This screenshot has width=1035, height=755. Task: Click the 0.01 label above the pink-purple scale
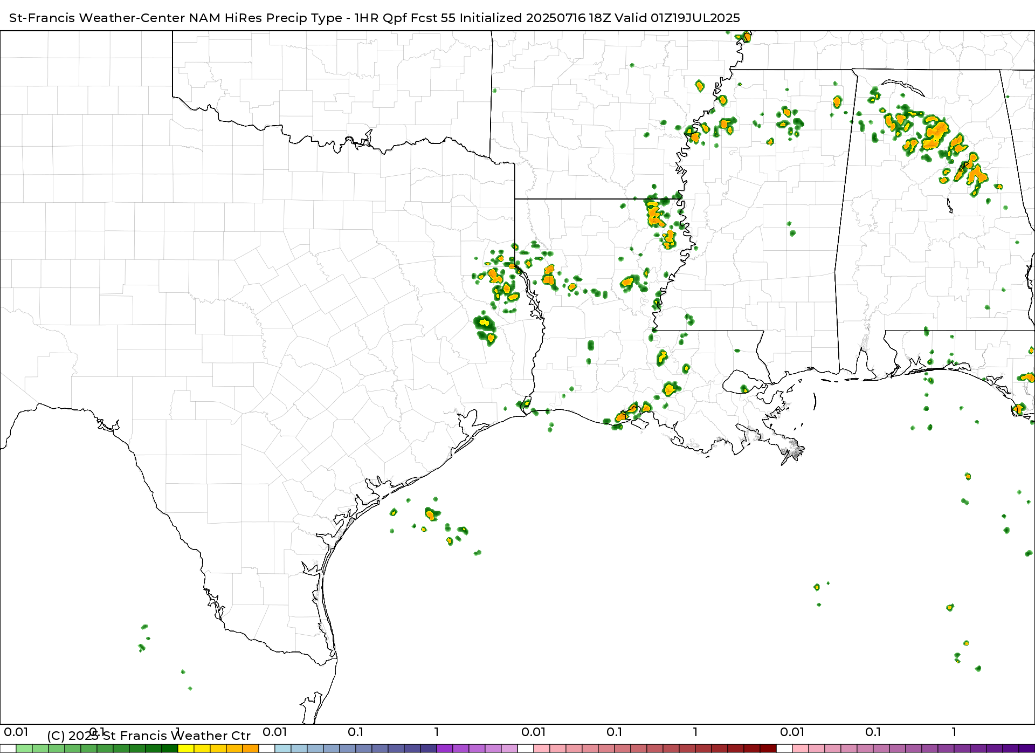(792, 732)
